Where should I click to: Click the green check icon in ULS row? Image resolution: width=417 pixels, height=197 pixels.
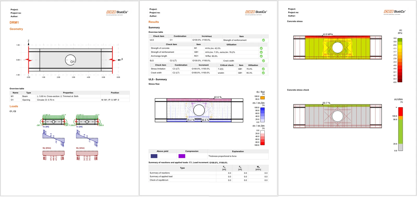[x=263, y=40]
